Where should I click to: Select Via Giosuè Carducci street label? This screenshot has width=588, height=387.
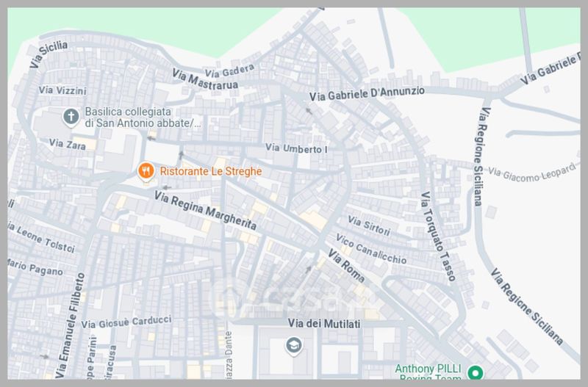pyautogui.click(x=126, y=322)
